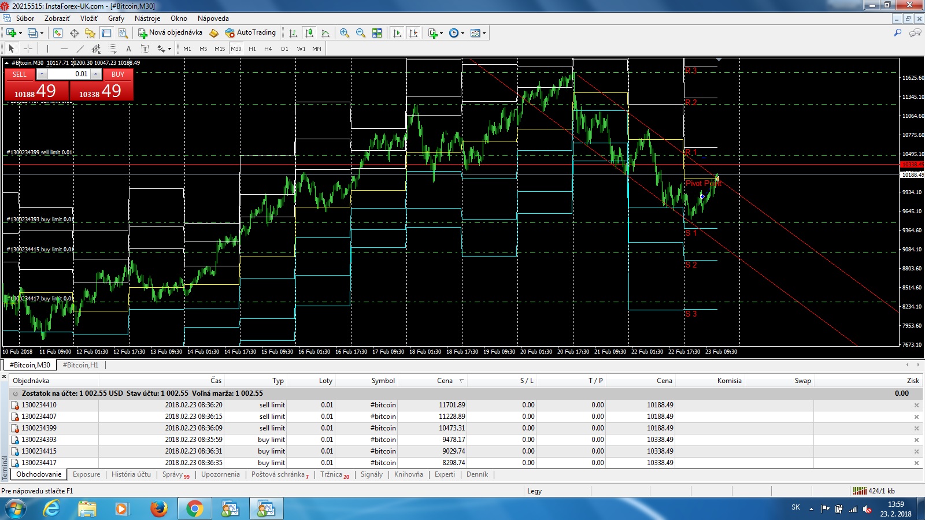Expand the arrows objects dropdown
925x520 pixels.
click(x=169, y=49)
